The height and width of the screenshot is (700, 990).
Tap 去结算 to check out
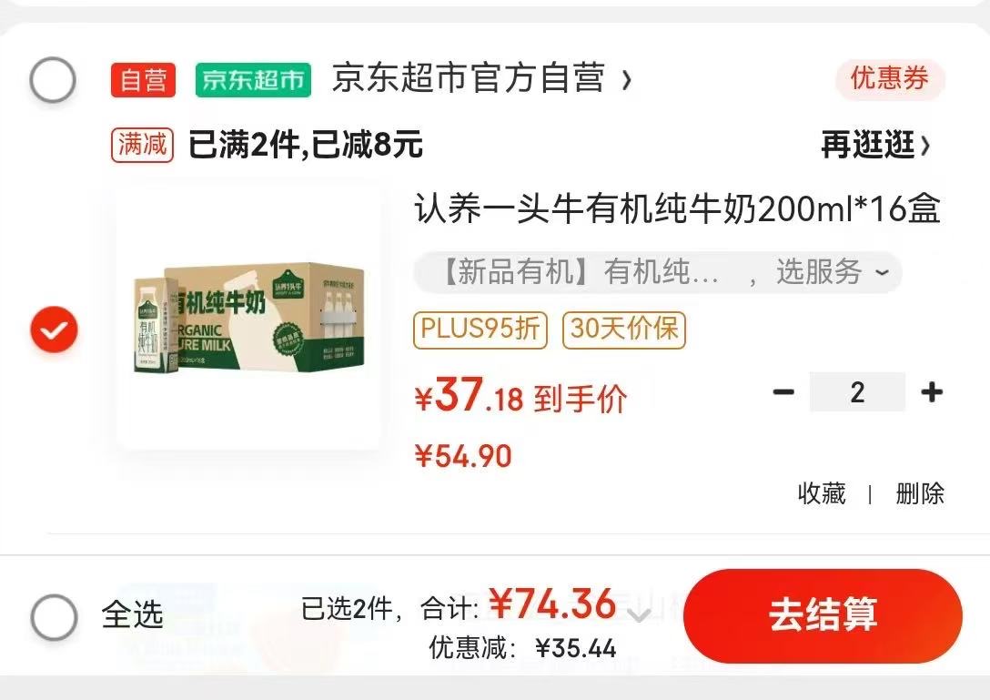point(823,614)
